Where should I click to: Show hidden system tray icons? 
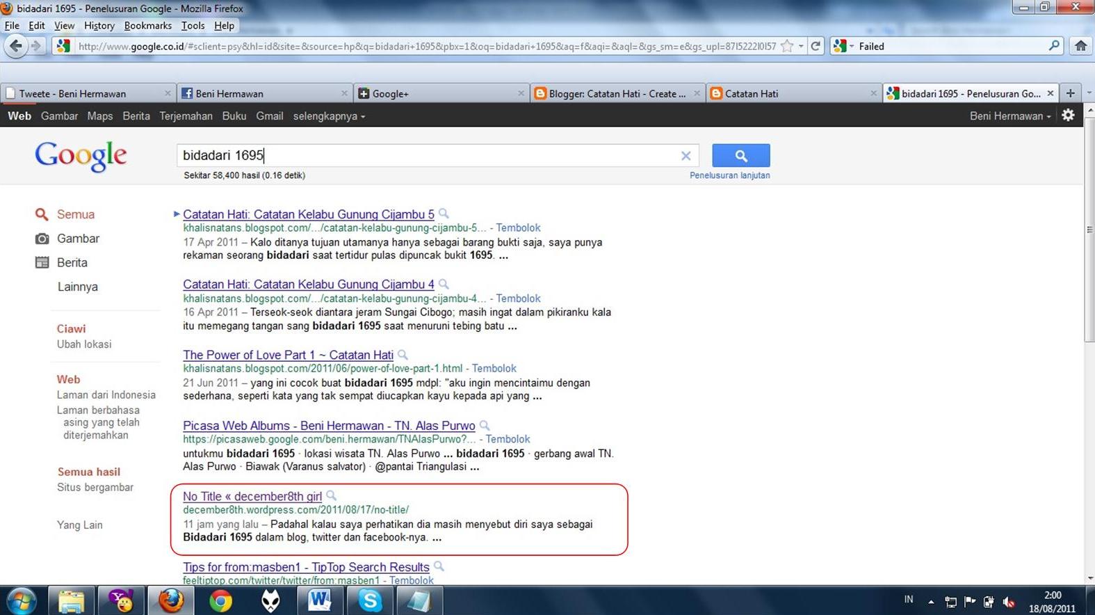[x=931, y=602]
